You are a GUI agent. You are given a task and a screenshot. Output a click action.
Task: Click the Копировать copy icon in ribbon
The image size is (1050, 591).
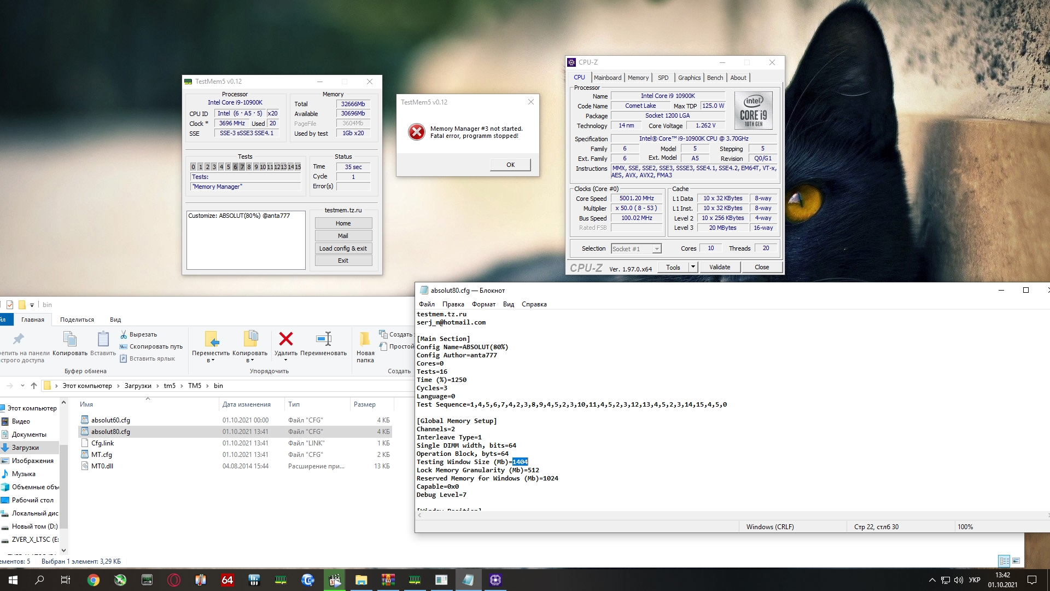tap(70, 340)
